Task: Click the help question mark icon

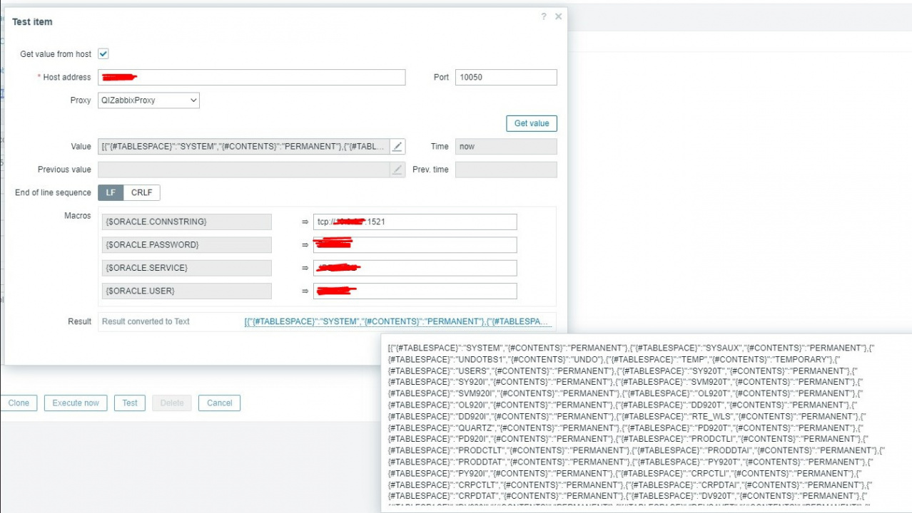Action: [x=544, y=16]
